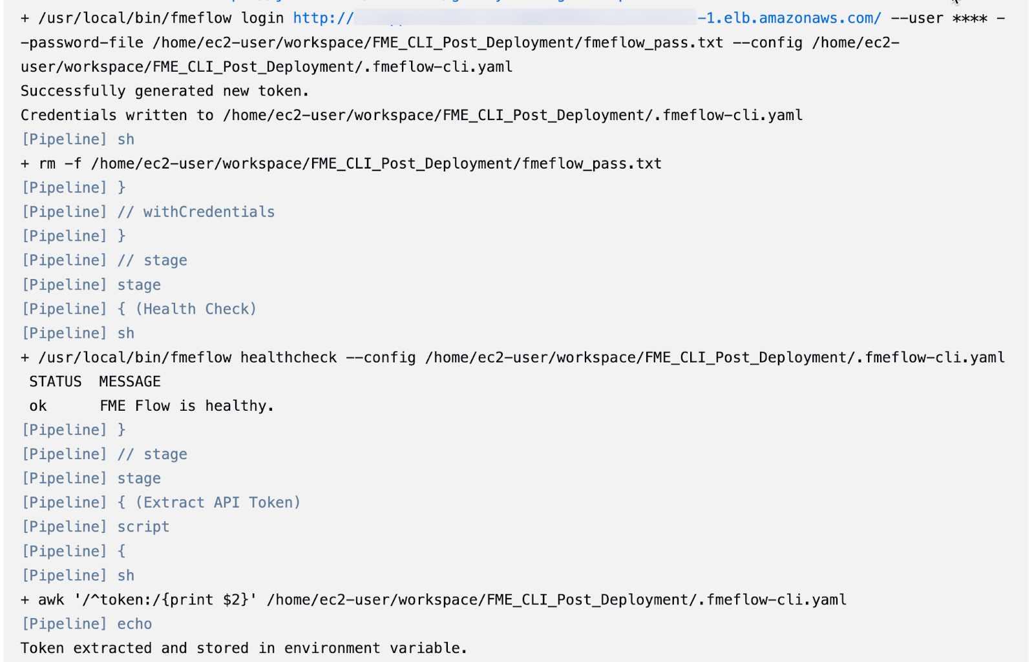Click the 'Token extracted and stored' output line
Viewport: 1034px width, 662px height.
[x=244, y=648]
